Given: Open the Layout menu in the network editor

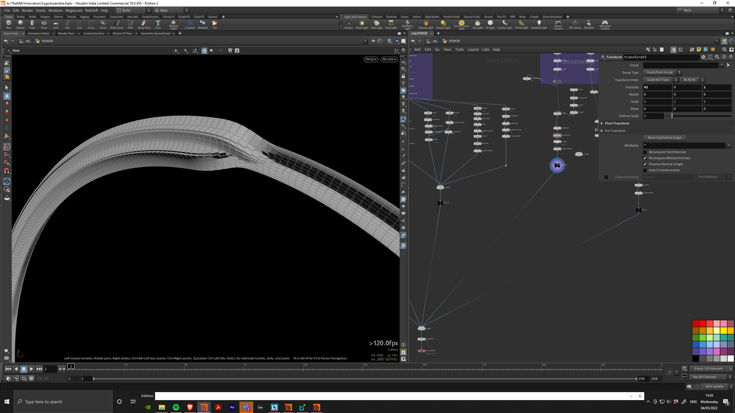Looking at the screenshot, I should click(473, 49).
